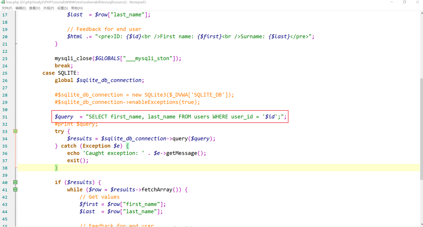Image resolution: width=423 pixels, height=227 pixels.
Task: Click the highlighted closing brace on line 38
Action: click(56, 168)
